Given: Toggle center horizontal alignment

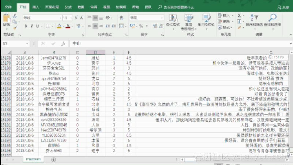Looking at the screenshot, I should [95, 26].
